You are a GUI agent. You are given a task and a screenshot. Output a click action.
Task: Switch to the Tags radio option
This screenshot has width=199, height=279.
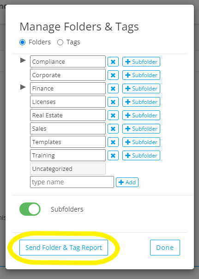60,42
